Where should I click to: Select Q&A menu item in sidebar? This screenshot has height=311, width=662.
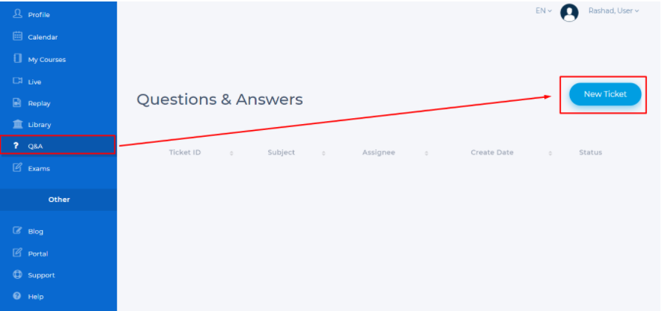click(x=35, y=146)
